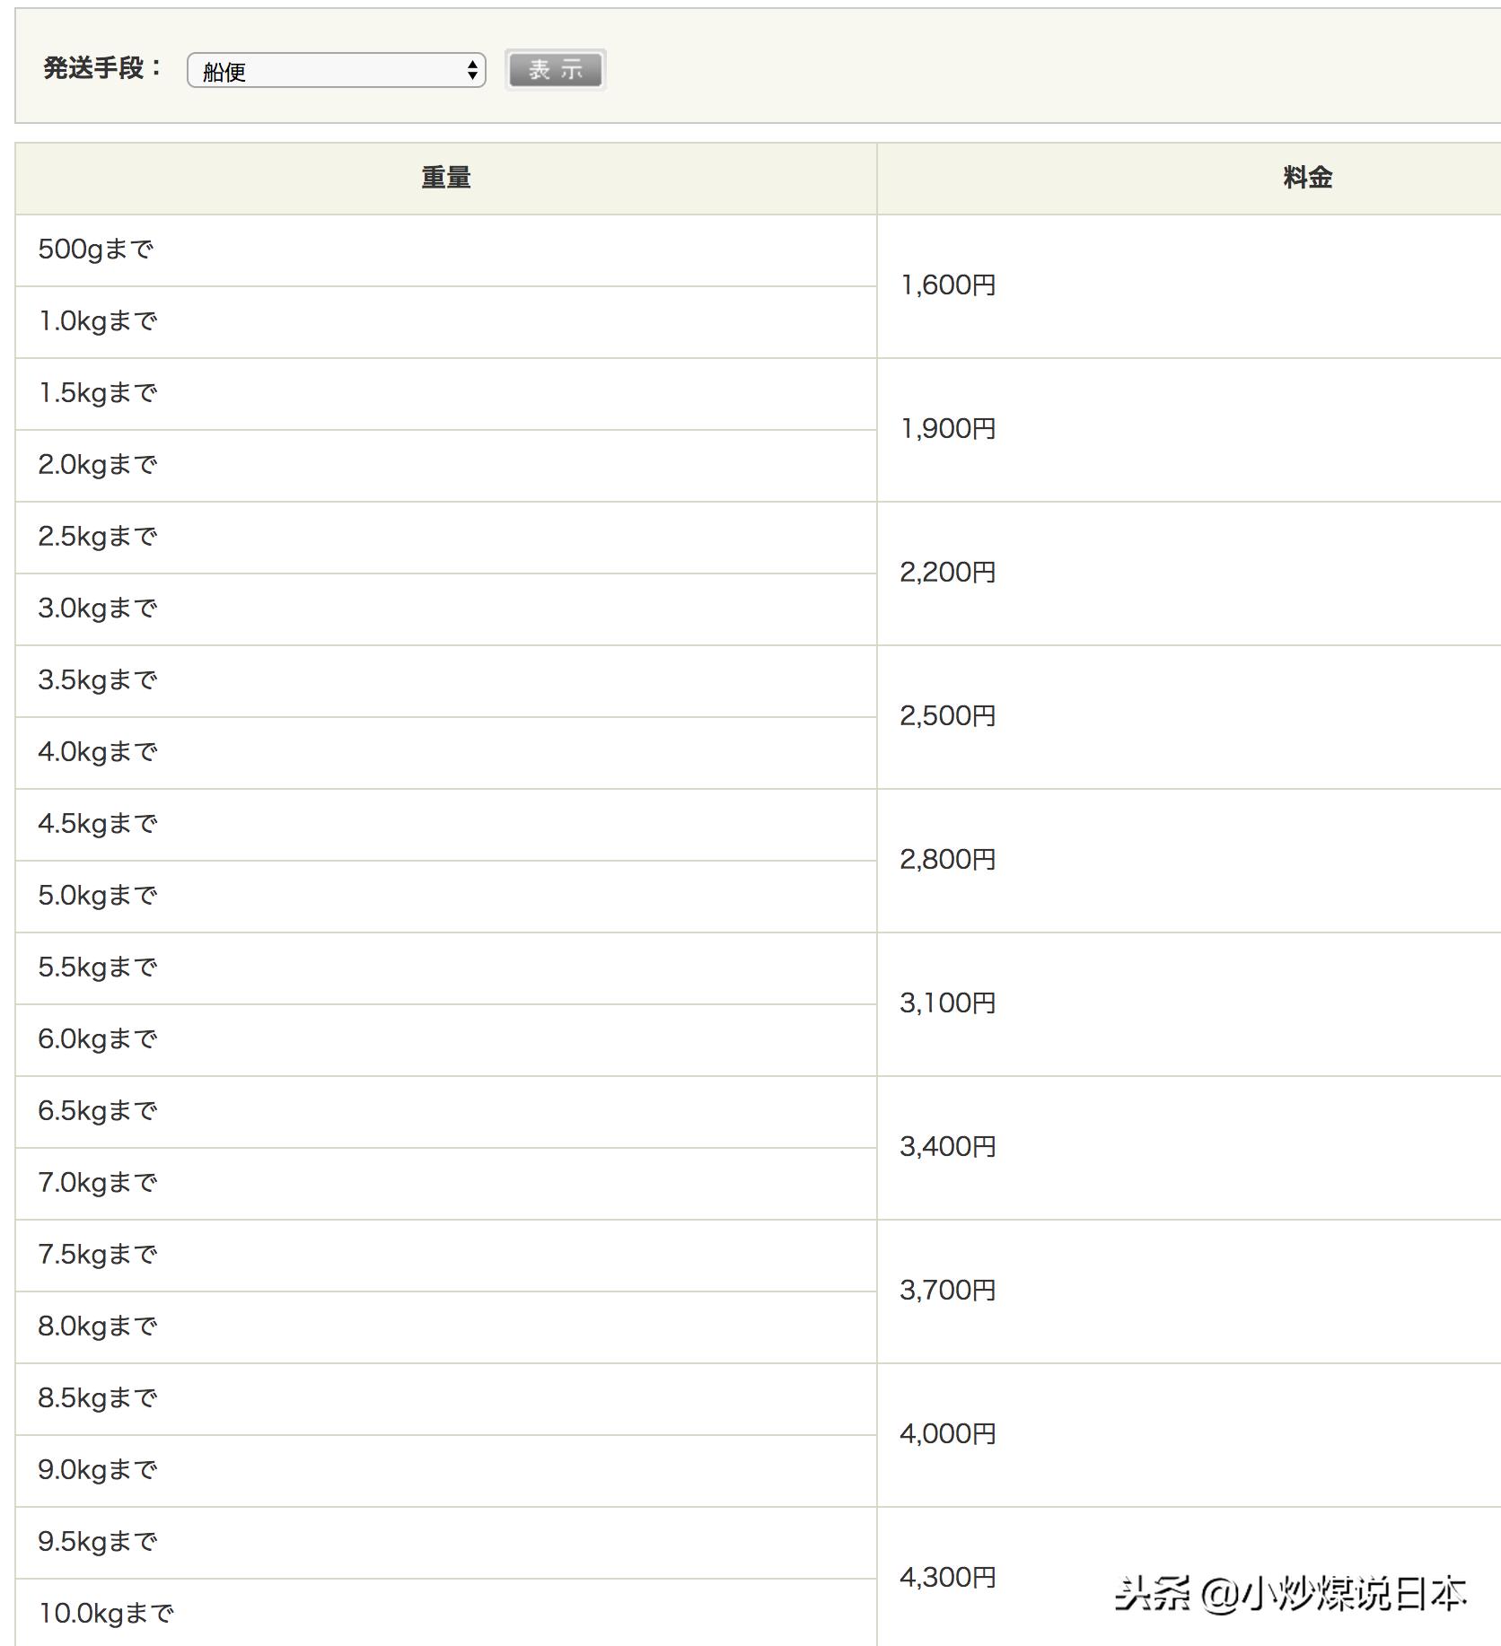The height and width of the screenshot is (1646, 1501).
Task: Click the 重量 column header
Action: (446, 178)
